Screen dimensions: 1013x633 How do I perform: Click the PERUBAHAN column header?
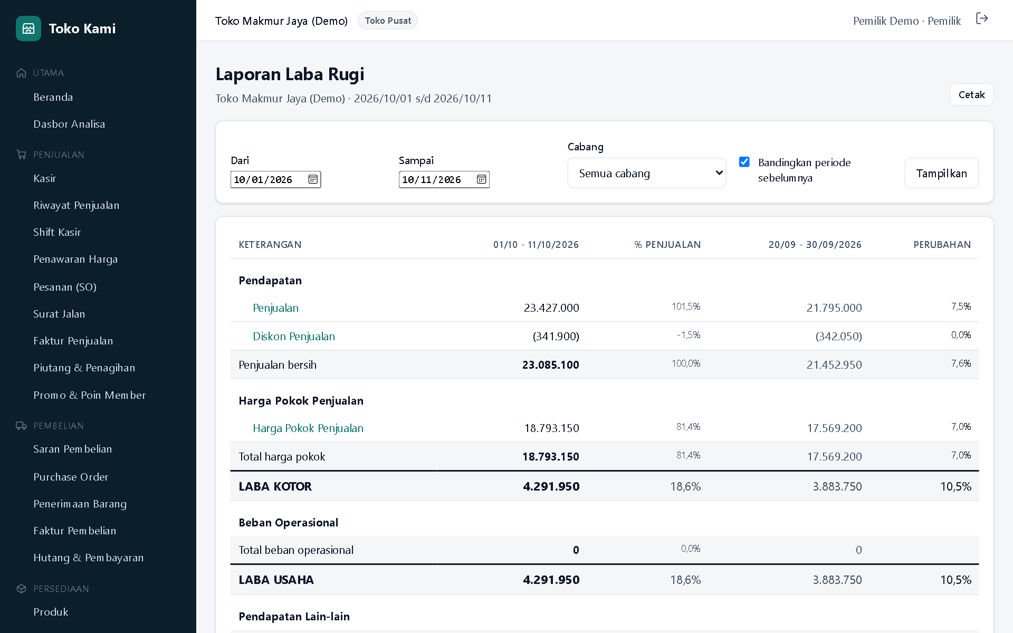tap(942, 244)
